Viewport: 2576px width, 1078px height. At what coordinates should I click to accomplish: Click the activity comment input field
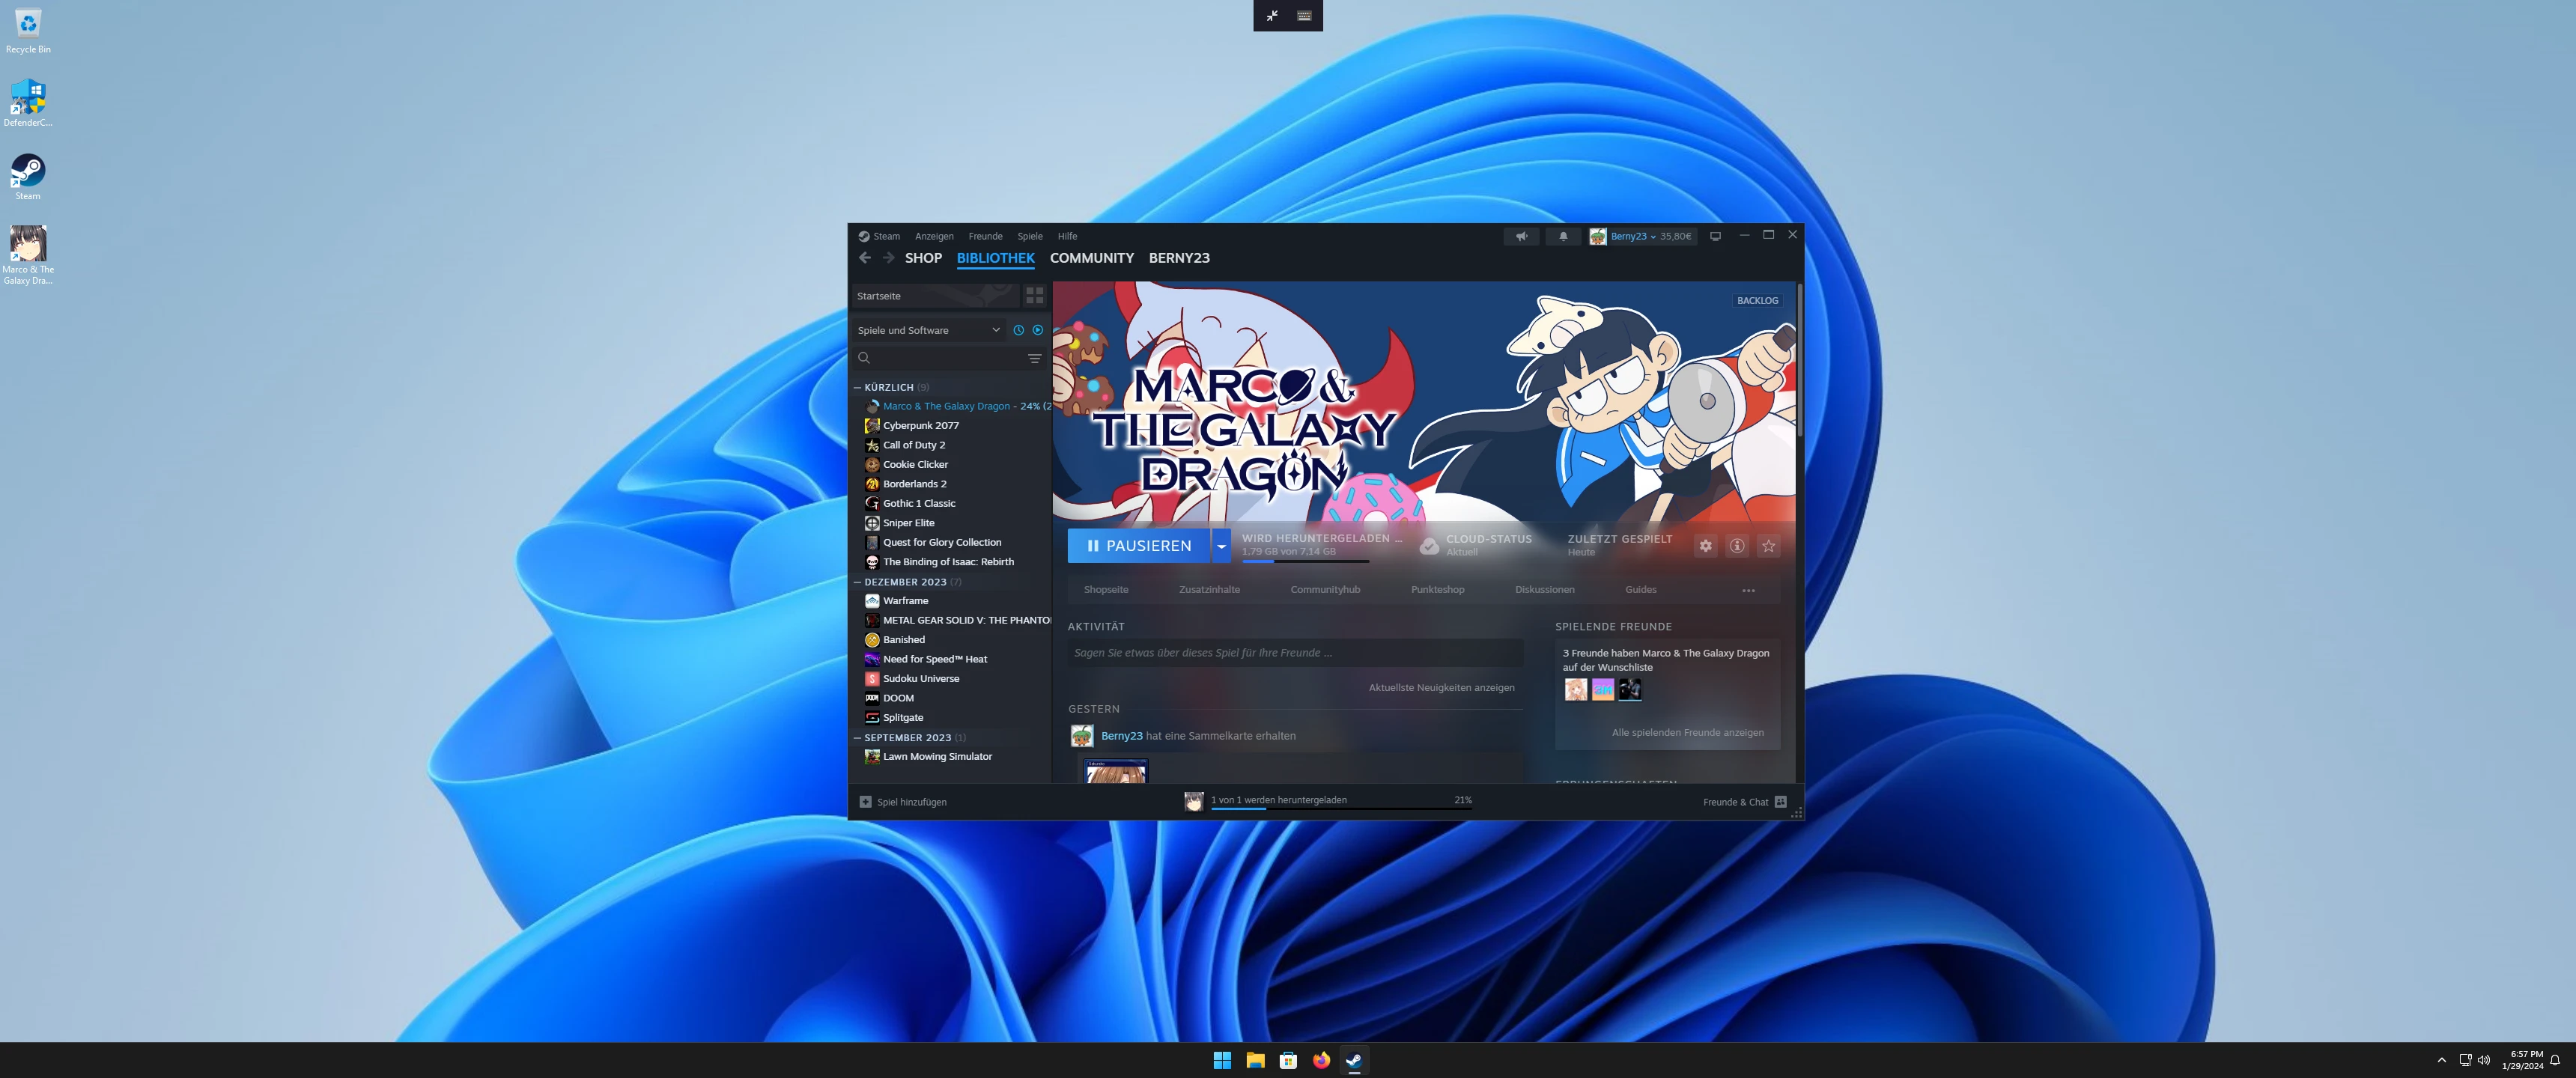(x=1295, y=653)
